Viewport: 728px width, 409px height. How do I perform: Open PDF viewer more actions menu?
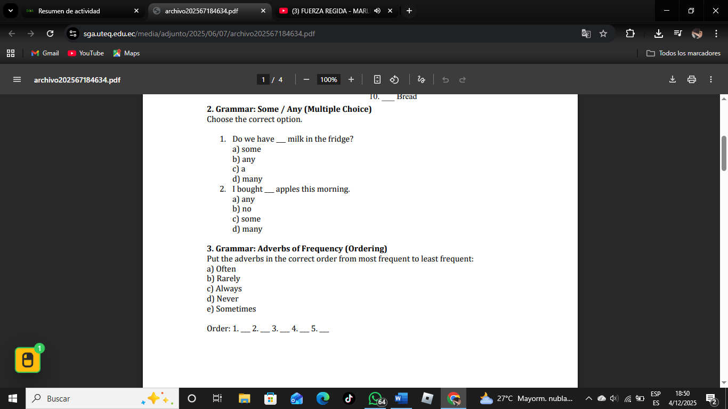(711, 79)
